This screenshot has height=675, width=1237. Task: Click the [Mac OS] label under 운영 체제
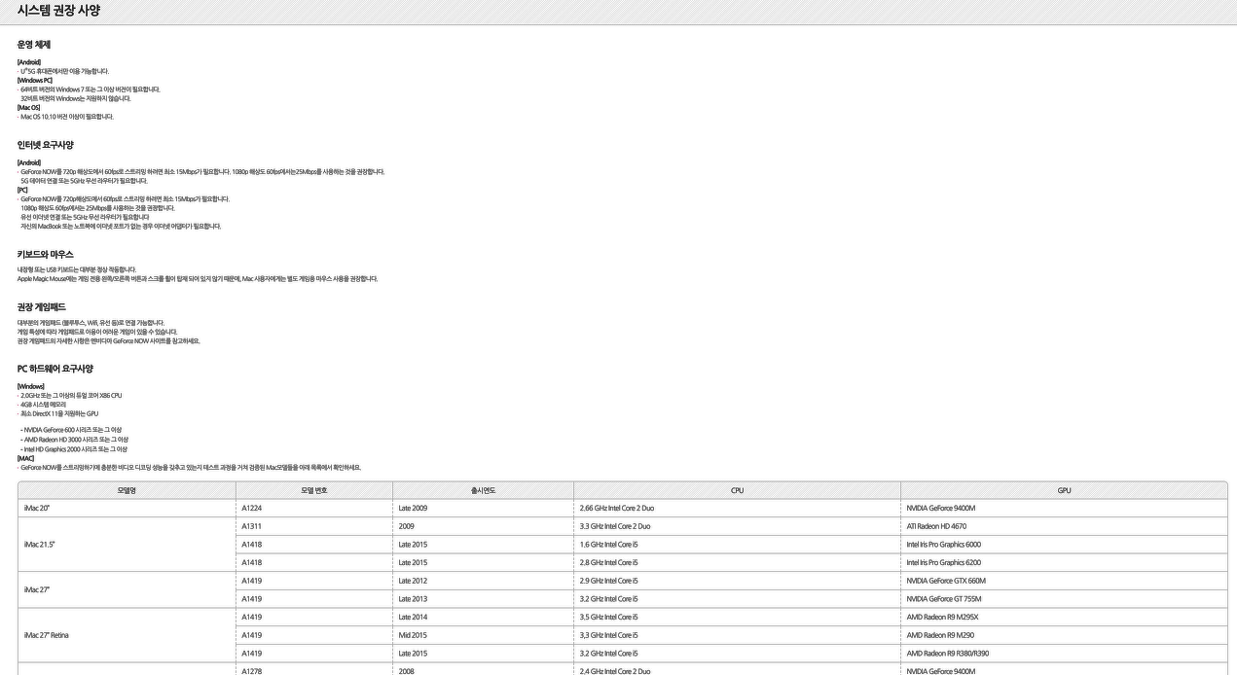click(x=29, y=107)
